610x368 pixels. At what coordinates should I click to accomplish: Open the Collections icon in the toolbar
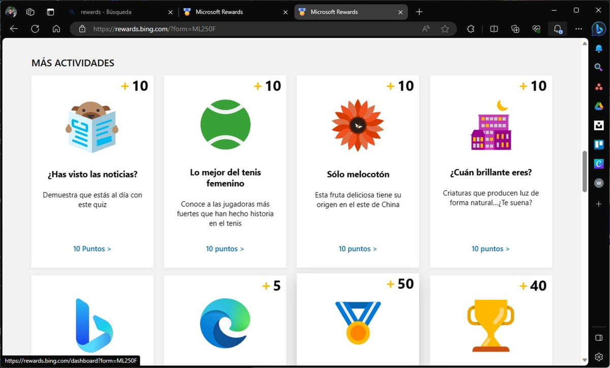pyautogui.click(x=515, y=29)
